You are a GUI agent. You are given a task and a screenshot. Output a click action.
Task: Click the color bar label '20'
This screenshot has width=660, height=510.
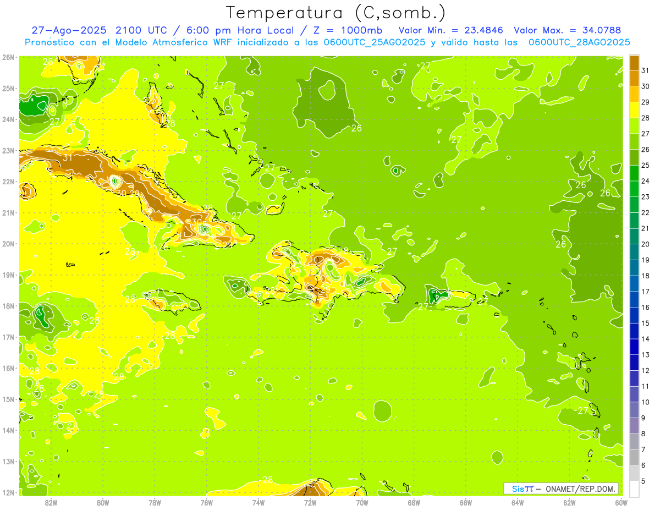point(645,244)
